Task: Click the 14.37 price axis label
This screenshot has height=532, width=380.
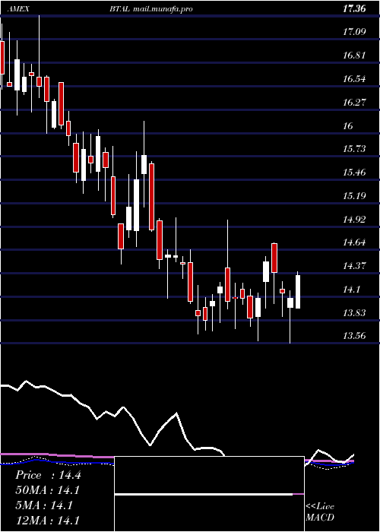Action: tap(355, 266)
